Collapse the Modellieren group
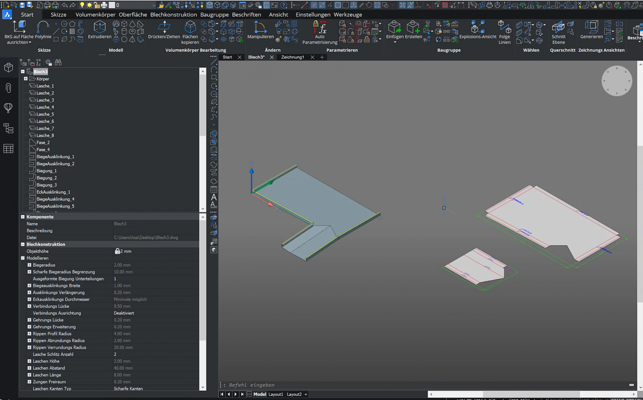This screenshot has width=643, height=400. pos(23,258)
